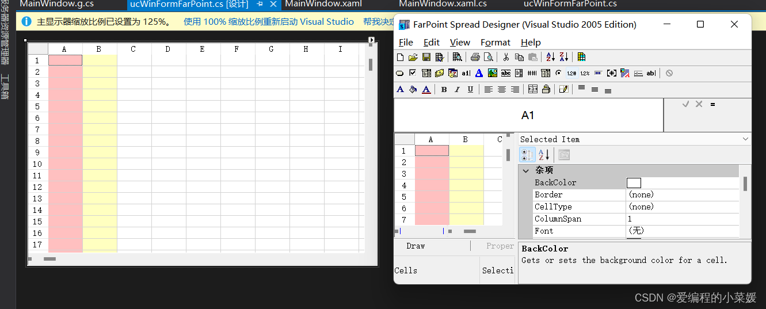Set the slider cell type
The width and height of the screenshot is (766, 309).
pos(638,74)
